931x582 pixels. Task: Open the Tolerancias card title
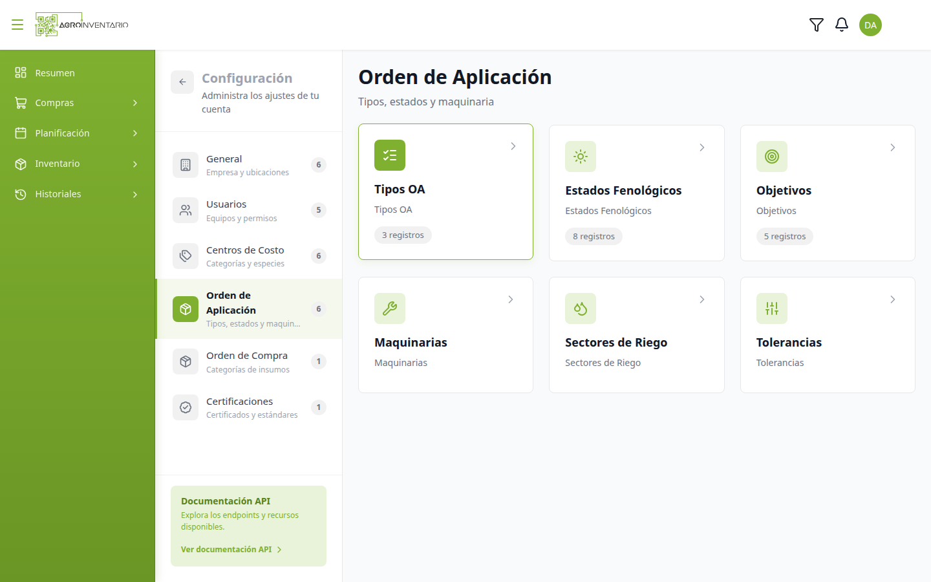point(789,342)
